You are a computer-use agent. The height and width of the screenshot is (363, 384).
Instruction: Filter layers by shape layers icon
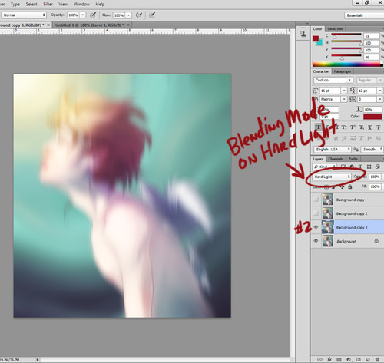pos(369,167)
